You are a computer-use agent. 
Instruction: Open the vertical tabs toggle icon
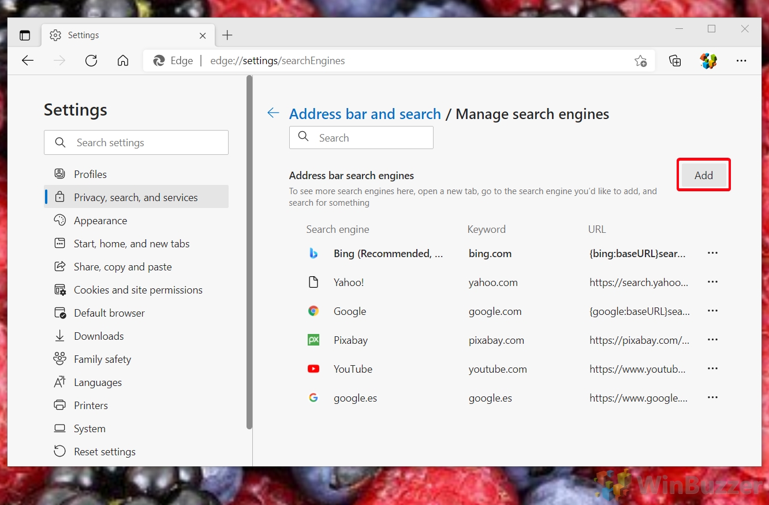coord(25,35)
